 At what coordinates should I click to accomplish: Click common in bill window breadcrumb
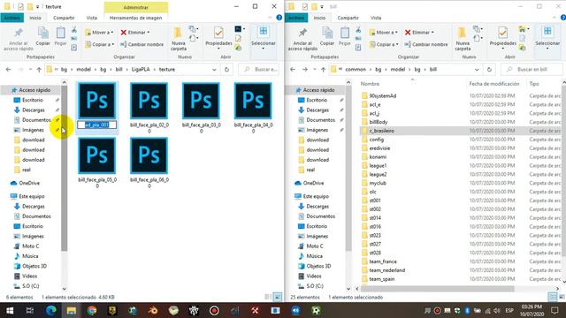click(356, 69)
